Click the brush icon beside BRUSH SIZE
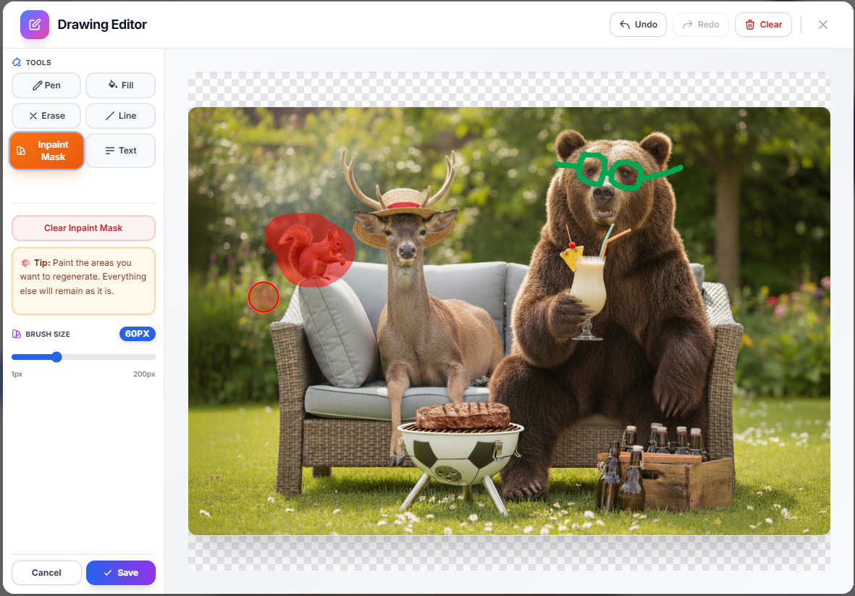Screen dimensions: 855x596 pos(15,333)
